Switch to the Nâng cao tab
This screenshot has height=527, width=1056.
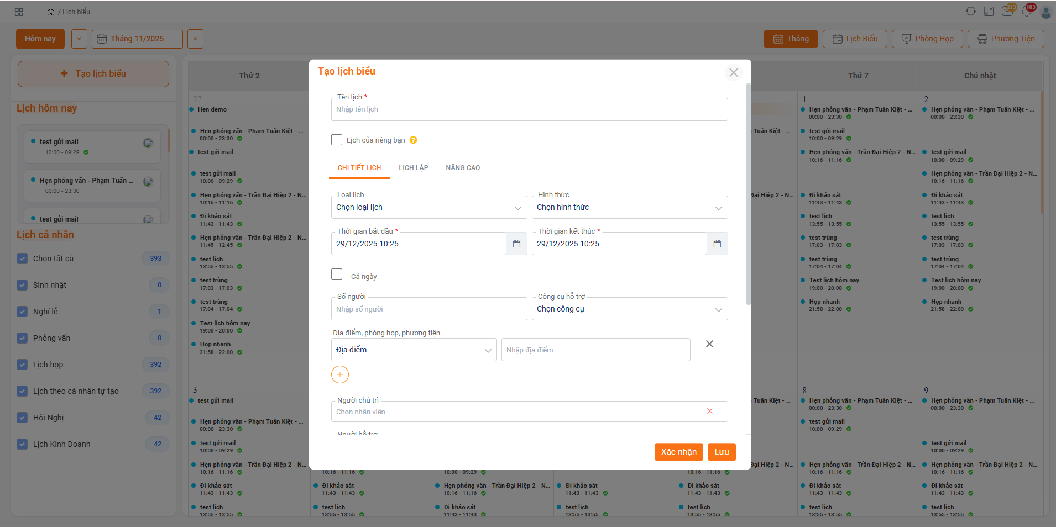coord(463,168)
